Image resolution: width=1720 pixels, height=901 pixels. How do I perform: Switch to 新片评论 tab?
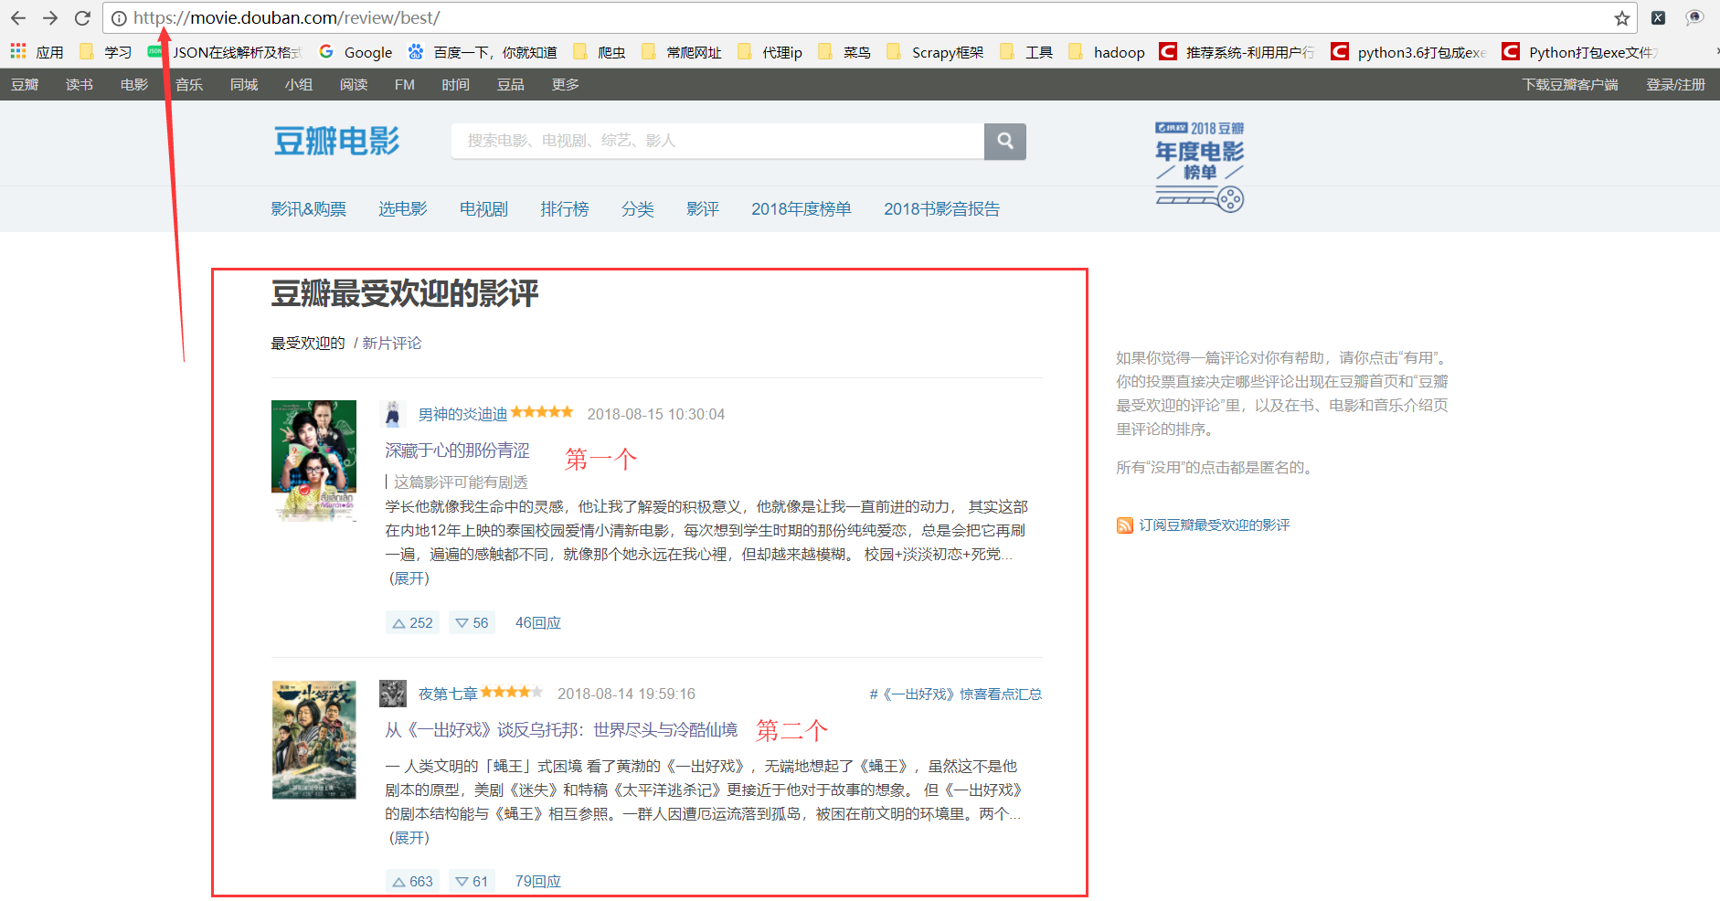392,344
